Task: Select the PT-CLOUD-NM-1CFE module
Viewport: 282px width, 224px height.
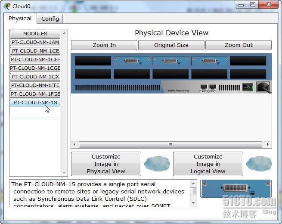Action: click(35, 59)
